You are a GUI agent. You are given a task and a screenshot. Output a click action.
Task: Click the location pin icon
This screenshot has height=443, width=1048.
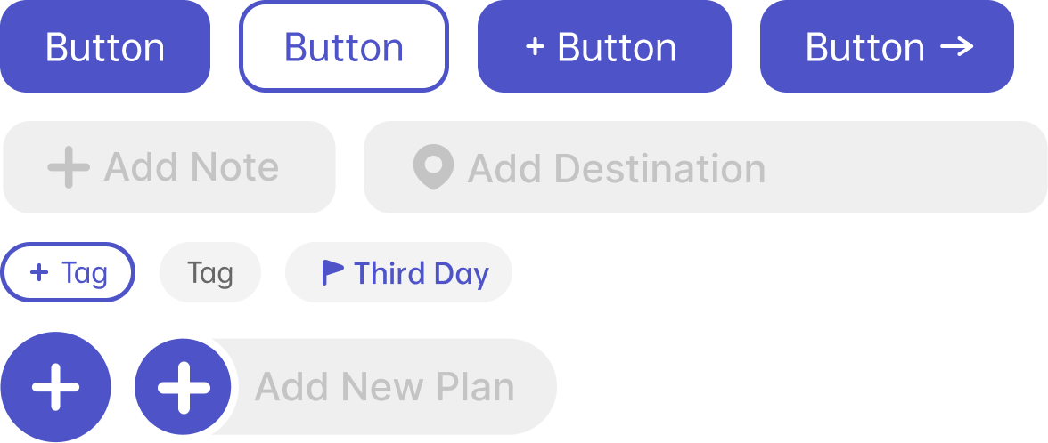pos(433,167)
